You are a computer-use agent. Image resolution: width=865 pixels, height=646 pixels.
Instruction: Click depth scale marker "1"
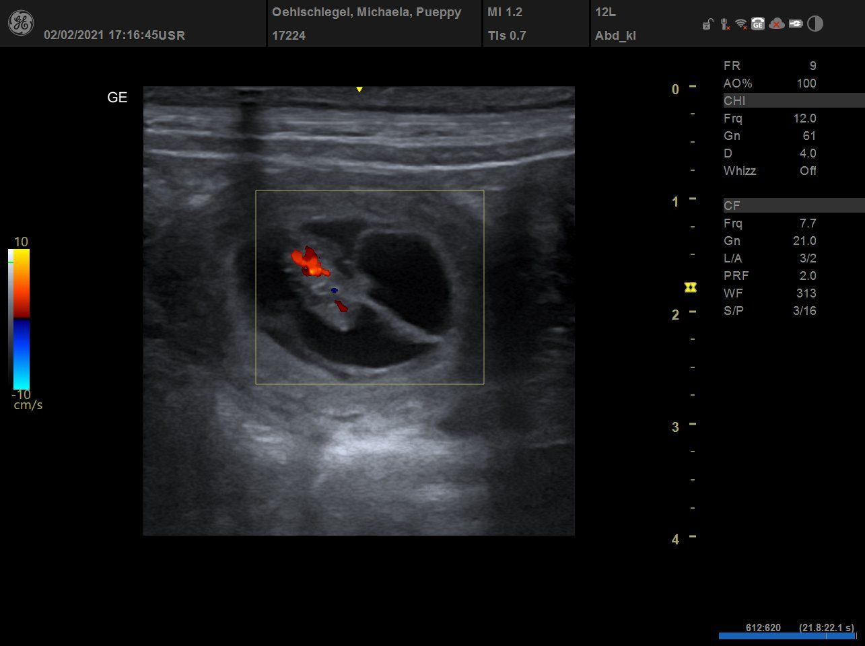point(675,202)
